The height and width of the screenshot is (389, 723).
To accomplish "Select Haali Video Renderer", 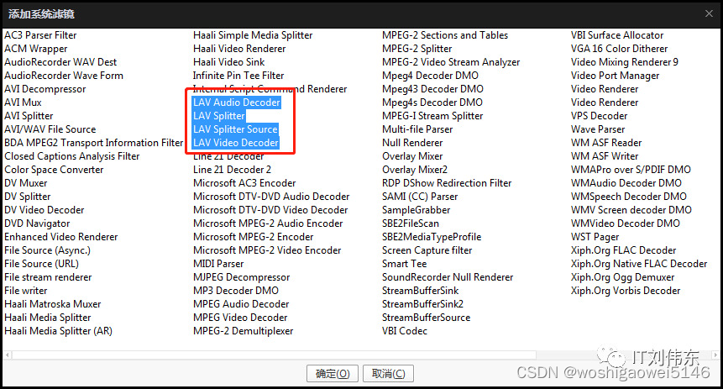I will click(239, 49).
